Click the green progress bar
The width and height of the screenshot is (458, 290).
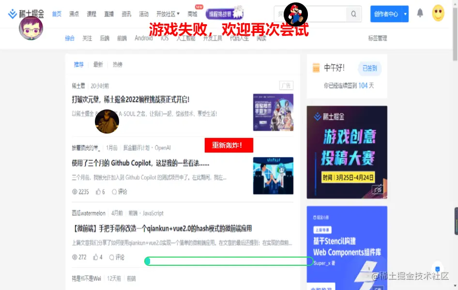[229, 261]
